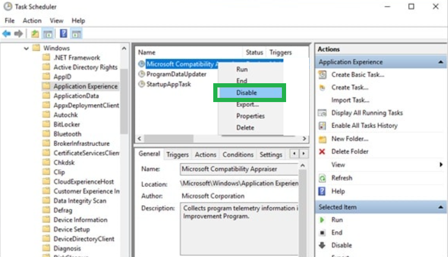The width and height of the screenshot is (448, 257).
Task: Click the Bluetooth folder icon
Action: click(x=46, y=133)
